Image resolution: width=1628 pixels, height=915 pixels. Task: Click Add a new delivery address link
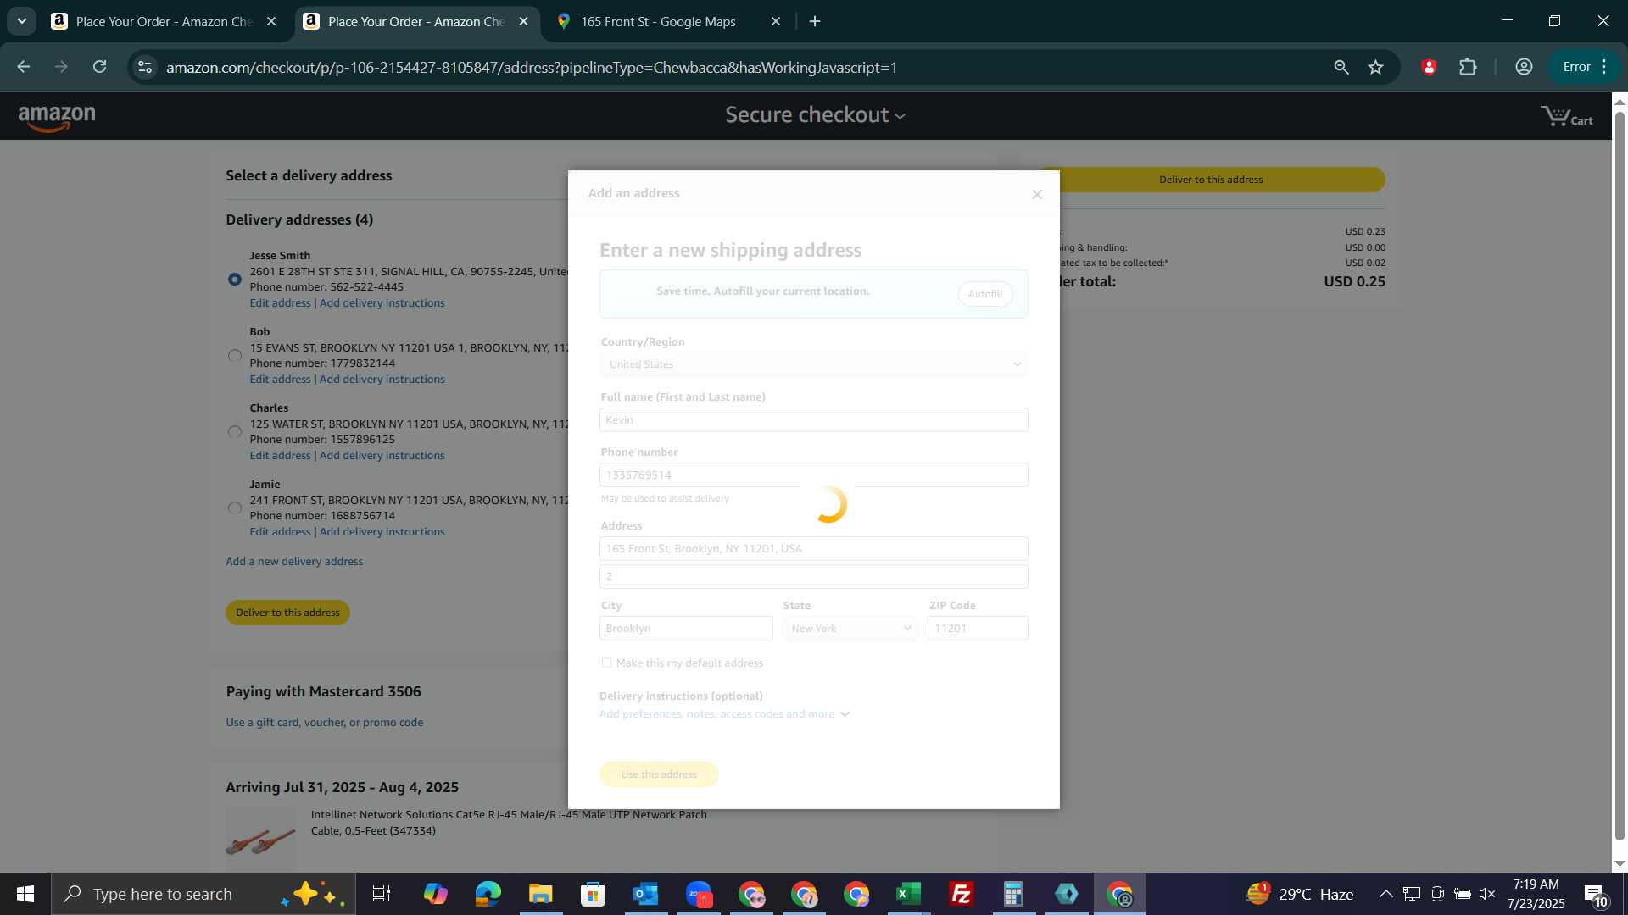click(294, 562)
